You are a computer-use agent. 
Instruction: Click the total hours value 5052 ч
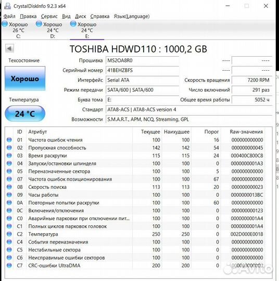point(252,99)
